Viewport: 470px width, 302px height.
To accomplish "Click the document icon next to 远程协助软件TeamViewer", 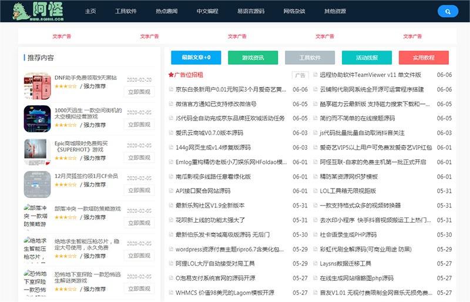I will coord(315,75).
